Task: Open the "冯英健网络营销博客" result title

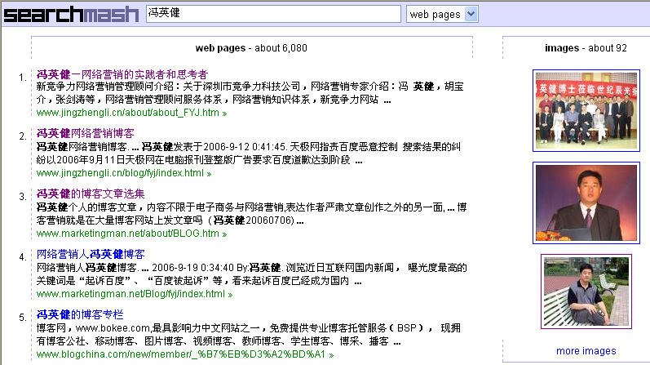Action: [86, 134]
